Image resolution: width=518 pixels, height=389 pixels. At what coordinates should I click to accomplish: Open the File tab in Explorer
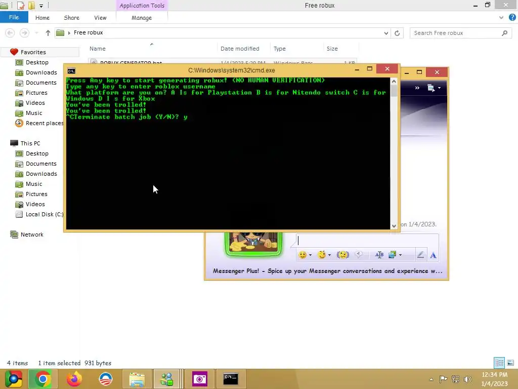click(14, 17)
